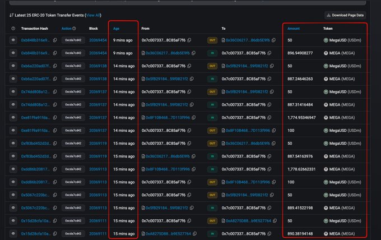Screen dimensions: 381x240
Task: Click Download Page Data button
Action: click(x=345, y=15)
